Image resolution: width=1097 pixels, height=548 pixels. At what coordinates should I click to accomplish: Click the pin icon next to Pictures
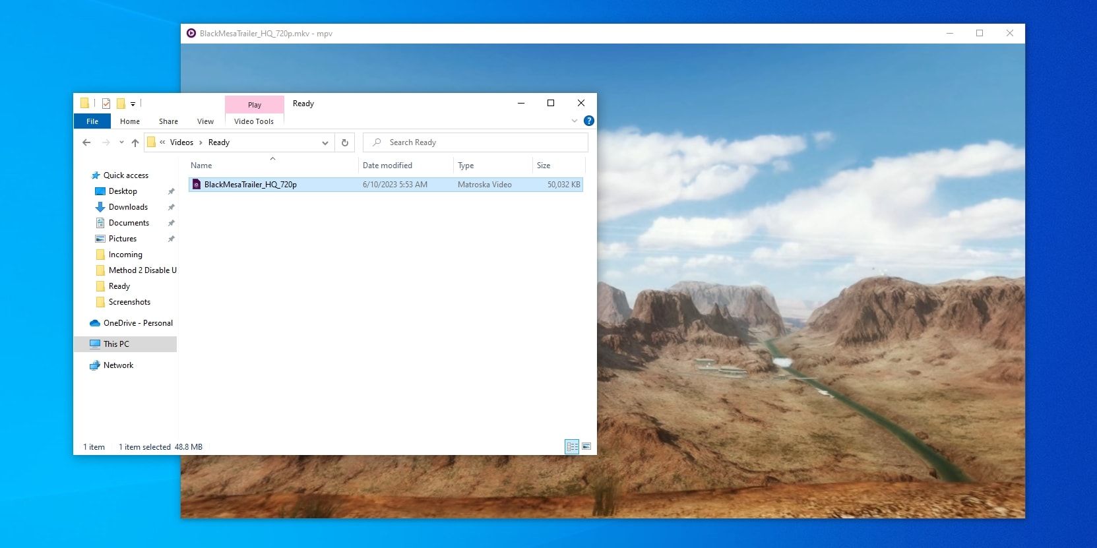[x=171, y=239]
